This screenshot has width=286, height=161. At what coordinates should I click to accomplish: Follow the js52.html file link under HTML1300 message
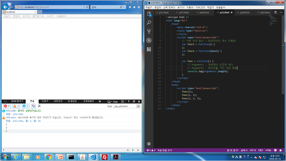pyautogui.click(x=18, y=114)
